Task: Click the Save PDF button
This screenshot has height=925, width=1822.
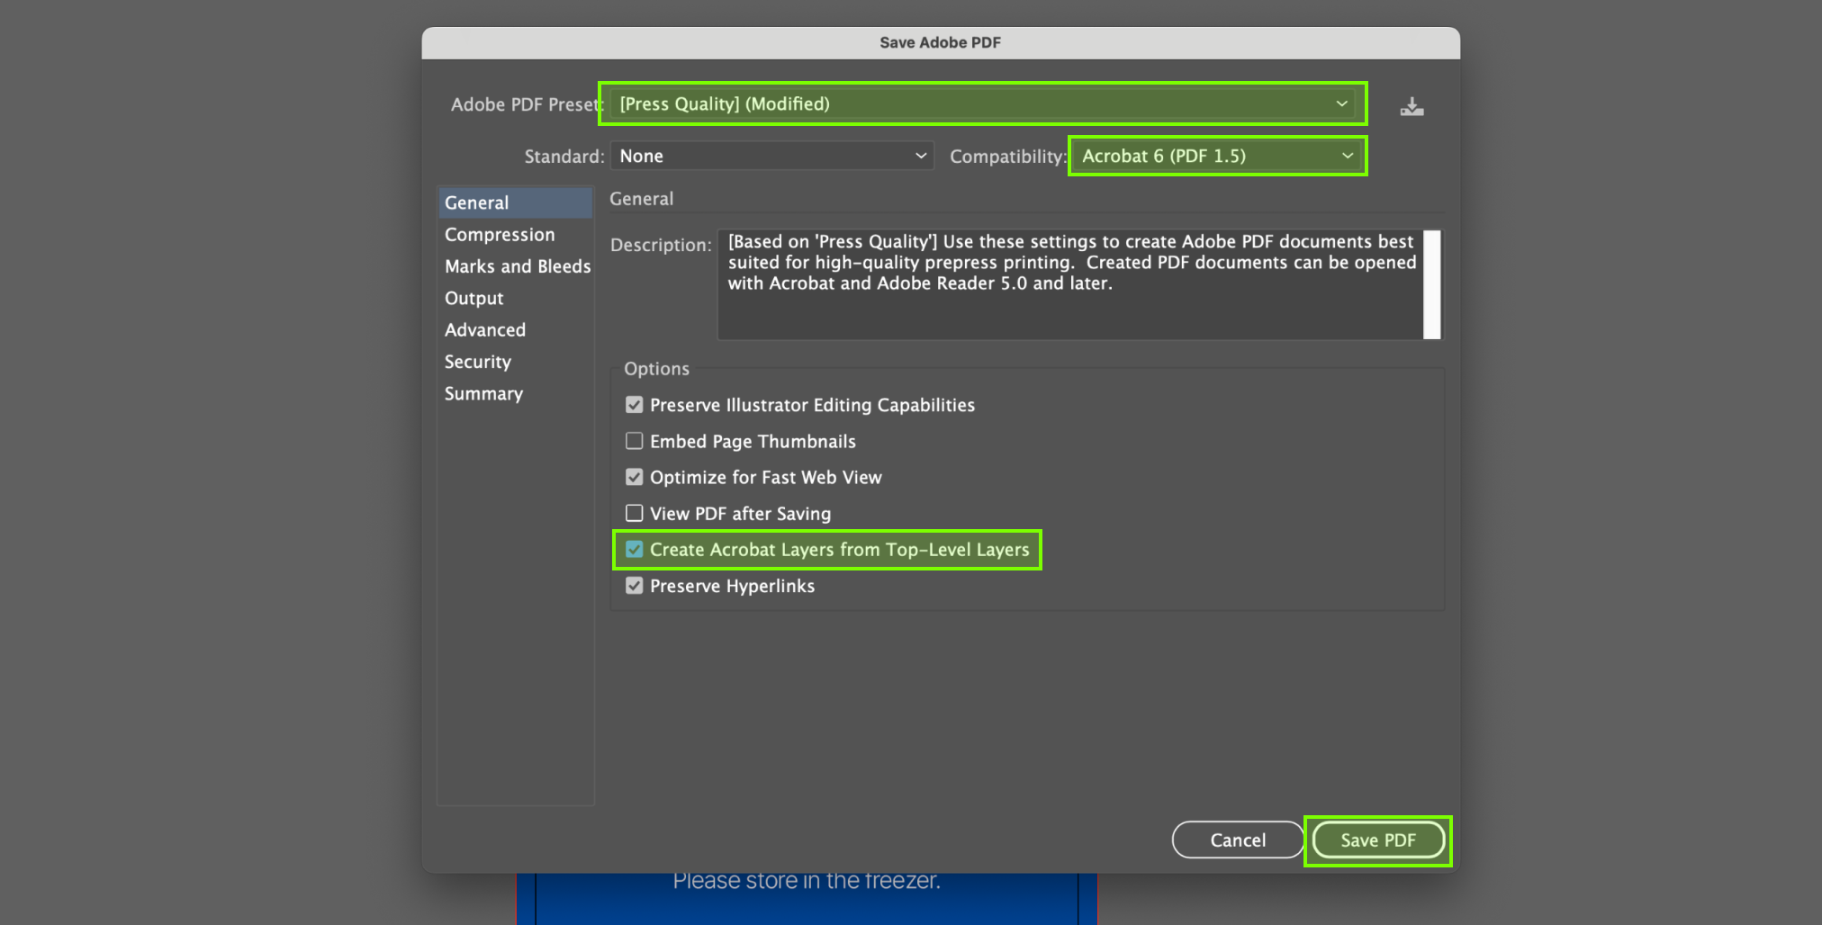Action: [1377, 840]
